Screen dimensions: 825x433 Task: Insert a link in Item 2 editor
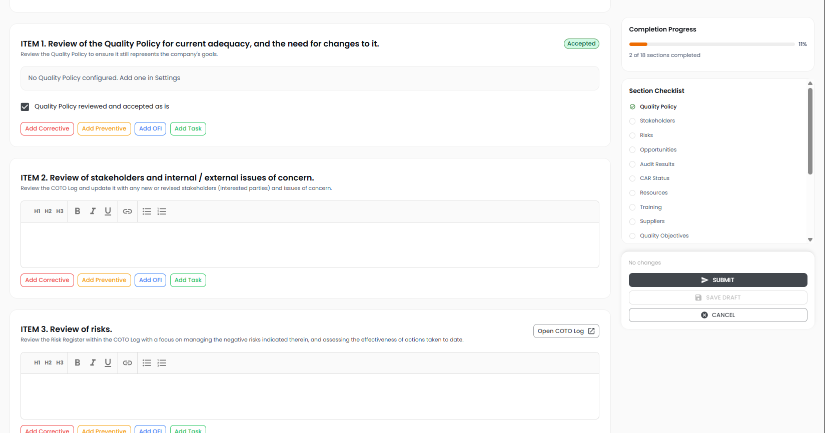[x=128, y=211]
